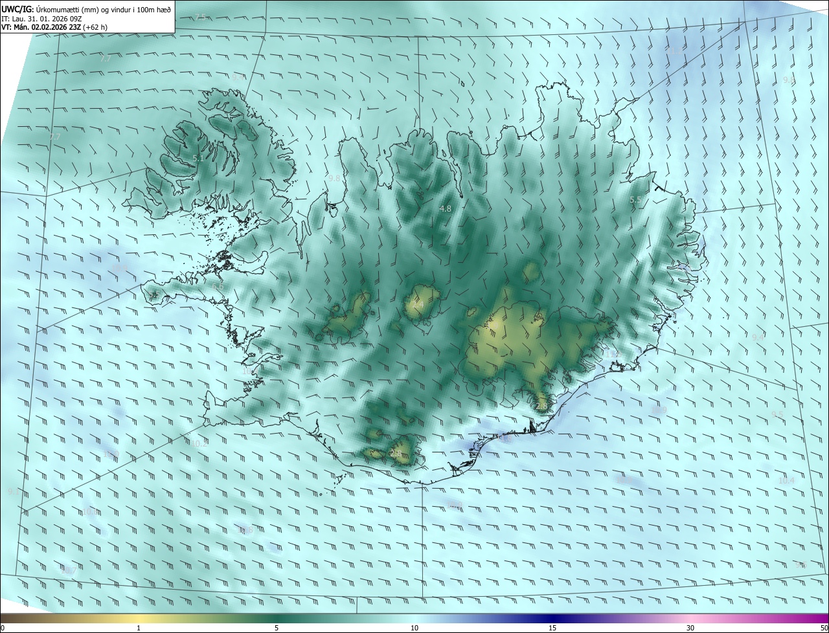Click the 6.6 value label on the map
The height and width of the screenshot is (633, 829).
pyautogui.click(x=218, y=286)
